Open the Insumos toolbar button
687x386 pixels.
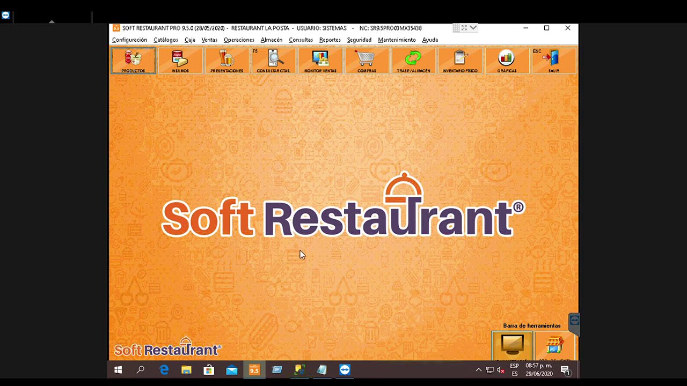180,61
